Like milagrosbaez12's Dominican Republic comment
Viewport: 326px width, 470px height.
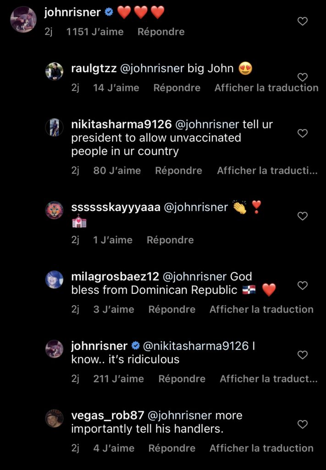tap(303, 285)
